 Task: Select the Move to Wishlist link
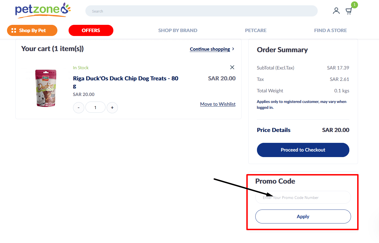point(218,104)
